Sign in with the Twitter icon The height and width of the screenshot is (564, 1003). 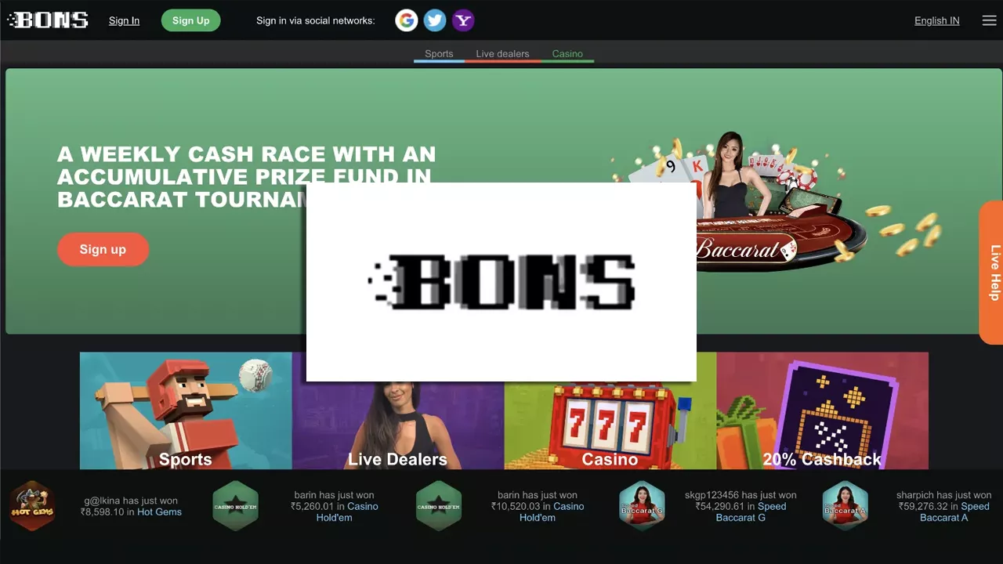(x=435, y=20)
